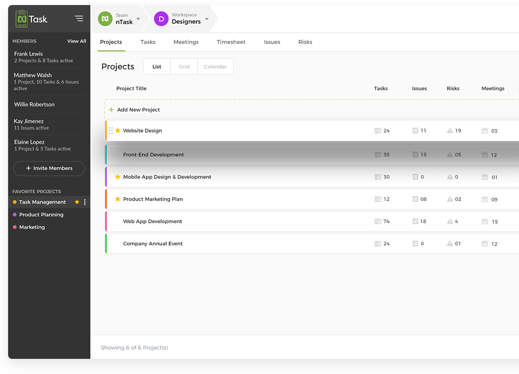Click the issues icon for Company Annual Event
Viewport: 519px width, 374px height.
[415, 243]
